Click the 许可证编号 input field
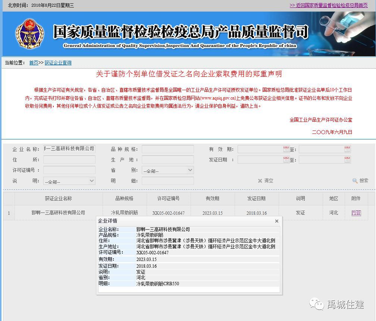This screenshot has width=376, height=321. pos(69,170)
